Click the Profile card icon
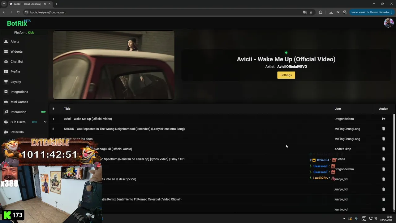The width and height of the screenshot is (396, 223). coord(6,72)
